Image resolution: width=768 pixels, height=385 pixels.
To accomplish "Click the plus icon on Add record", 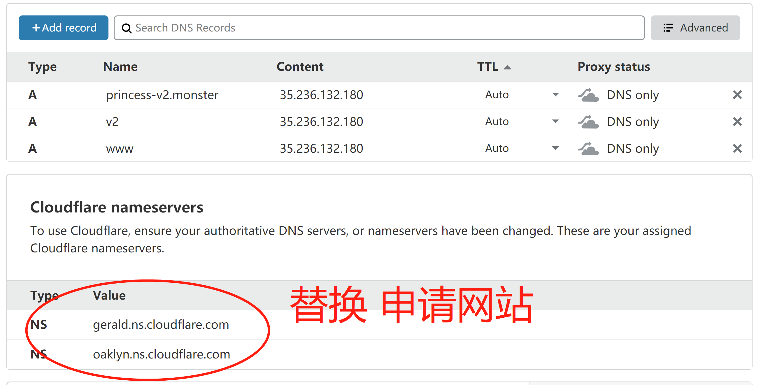I will [x=36, y=28].
